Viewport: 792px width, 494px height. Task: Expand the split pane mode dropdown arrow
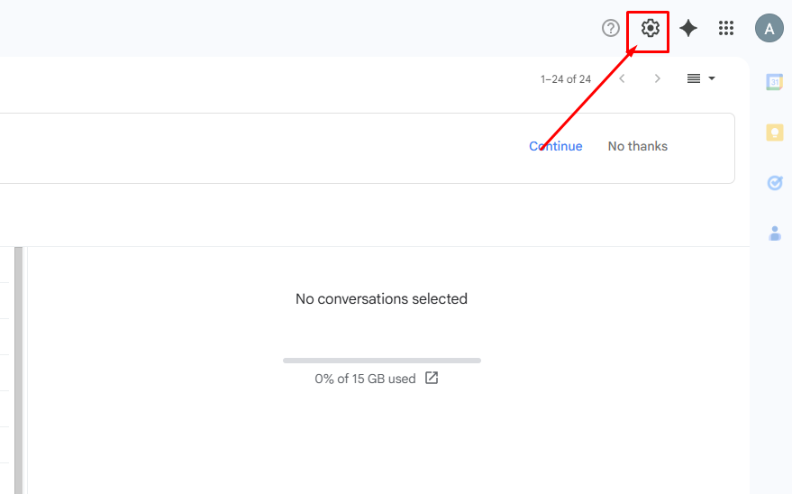point(712,78)
